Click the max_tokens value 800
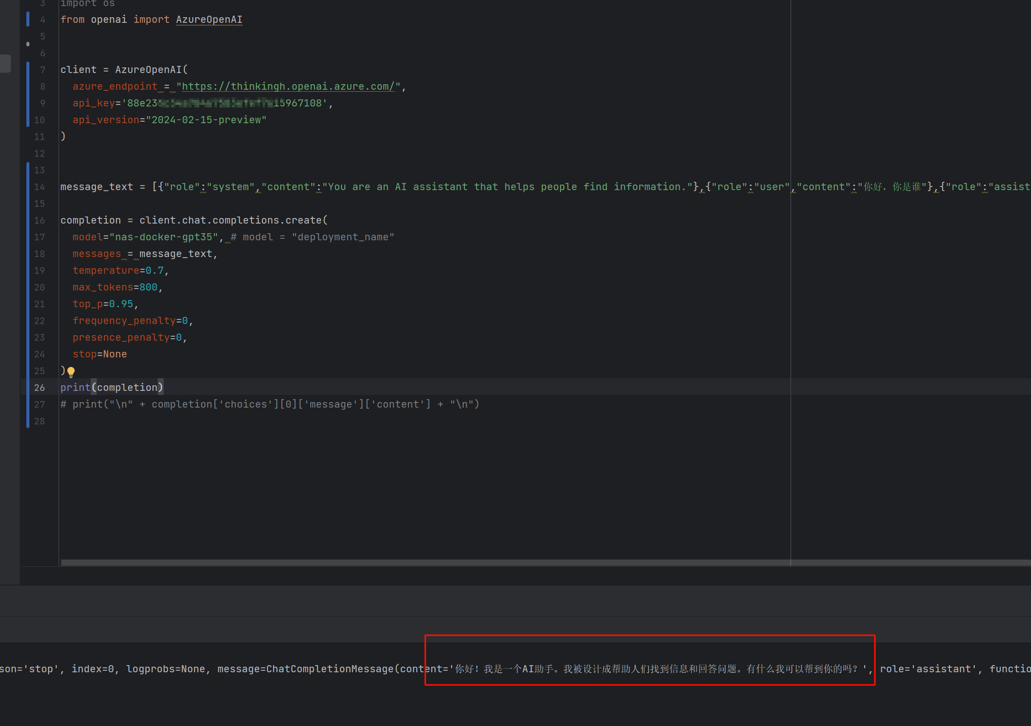Viewport: 1031px width, 726px height. click(x=149, y=287)
